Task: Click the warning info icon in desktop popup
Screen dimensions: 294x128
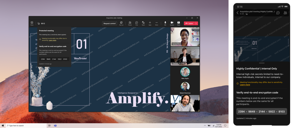Action: point(40,39)
